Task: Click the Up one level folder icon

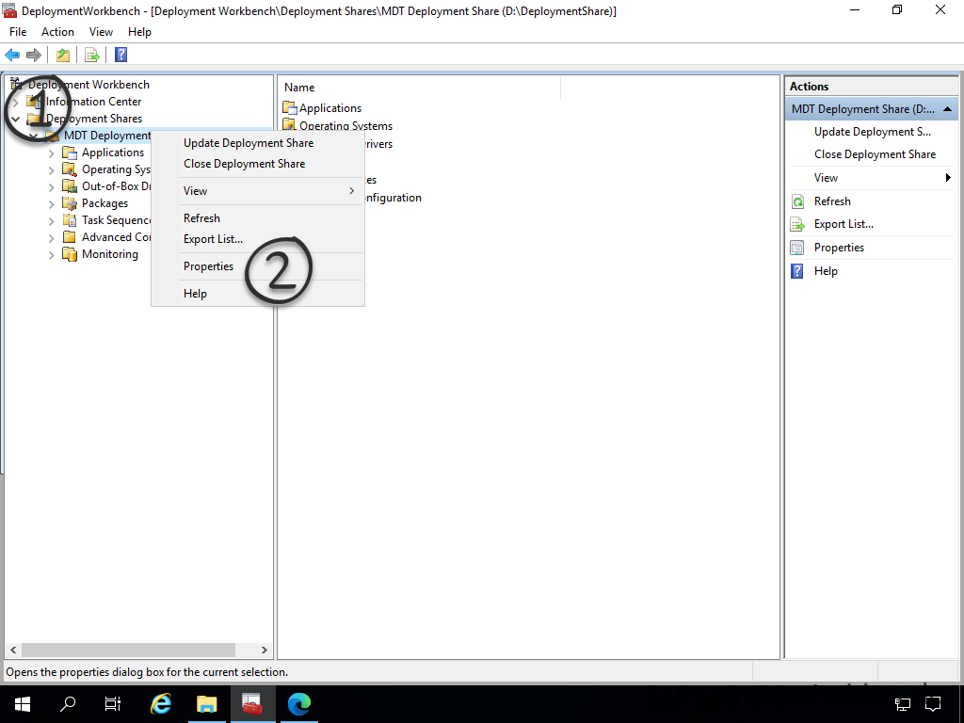Action: [x=63, y=56]
